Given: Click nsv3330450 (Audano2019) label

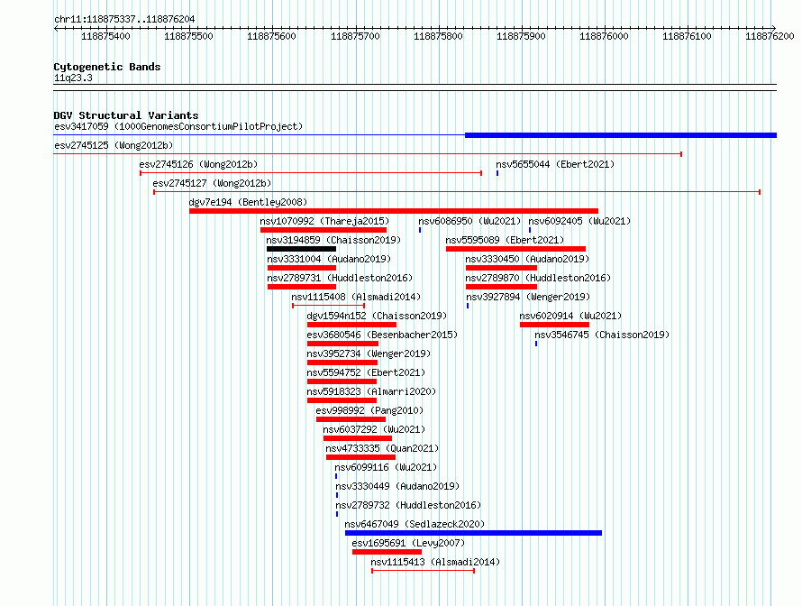Looking at the screenshot, I should pos(527,259).
